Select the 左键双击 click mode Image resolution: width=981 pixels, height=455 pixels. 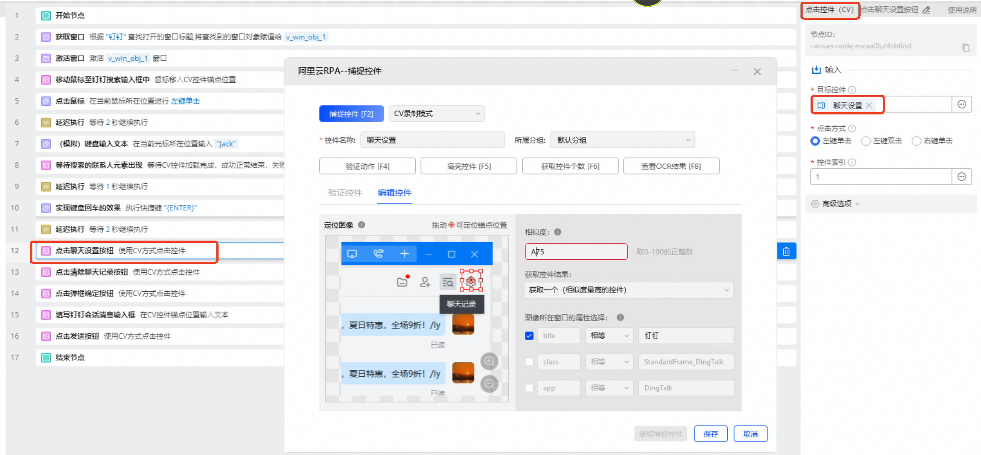[x=866, y=141]
